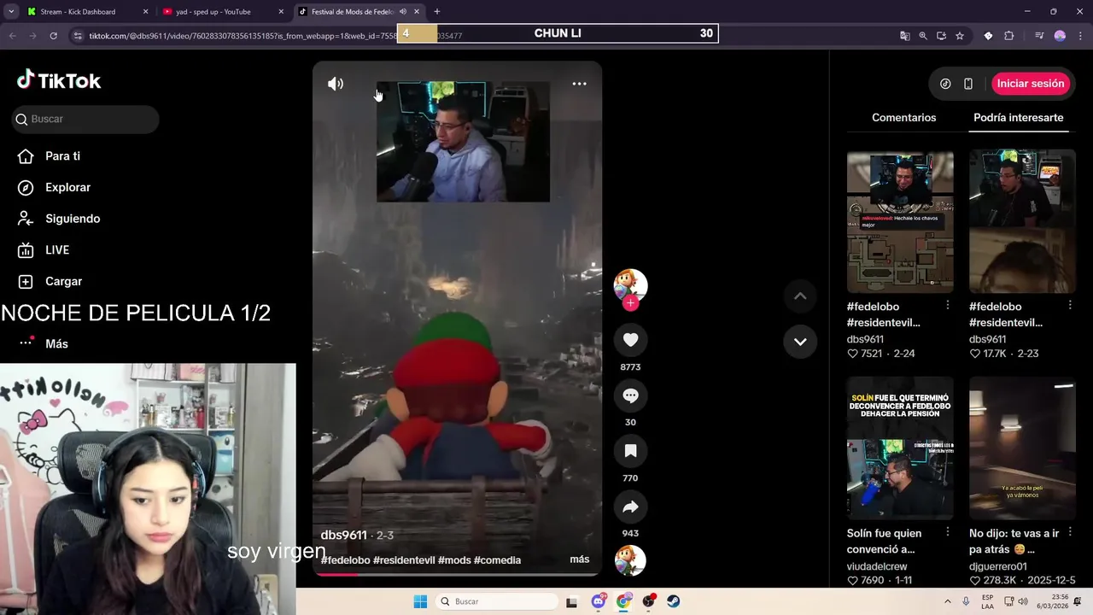Select the Podría interesarte tab
1093x615 pixels.
pos(1018,118)
